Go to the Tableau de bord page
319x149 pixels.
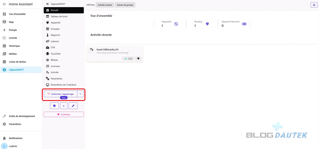pyautogui.click(x=59, y=16)
